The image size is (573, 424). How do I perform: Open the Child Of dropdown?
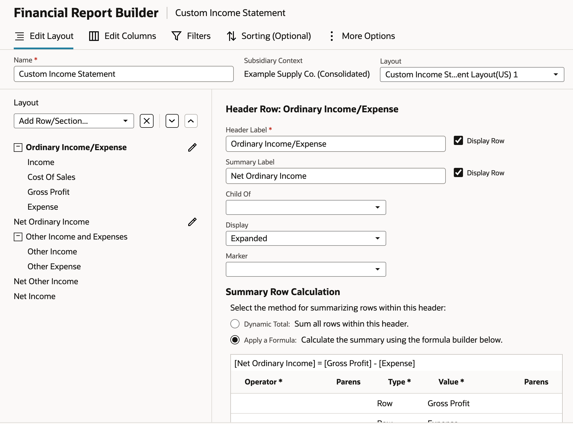[x=306, y=207]
